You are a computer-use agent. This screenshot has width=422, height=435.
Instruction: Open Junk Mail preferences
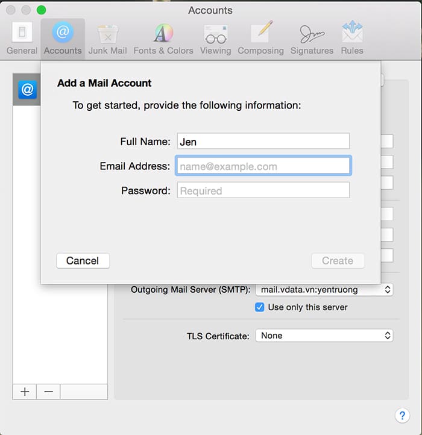point(107,38)
